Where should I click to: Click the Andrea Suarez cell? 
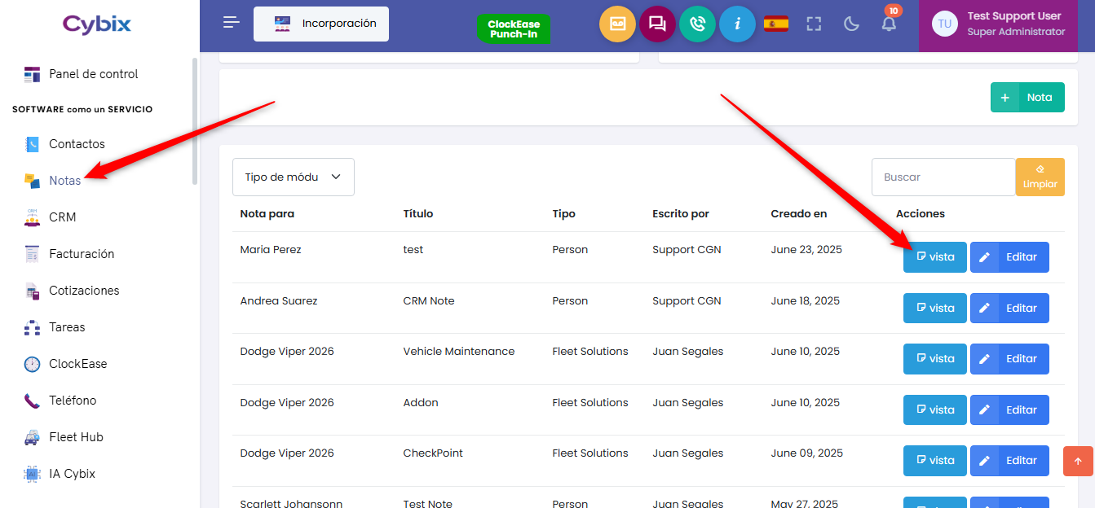coord(279,301)
